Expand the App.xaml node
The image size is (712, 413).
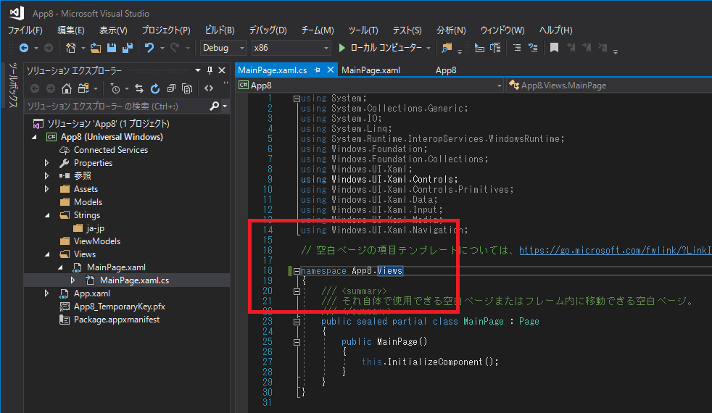(x=47, y=293)
